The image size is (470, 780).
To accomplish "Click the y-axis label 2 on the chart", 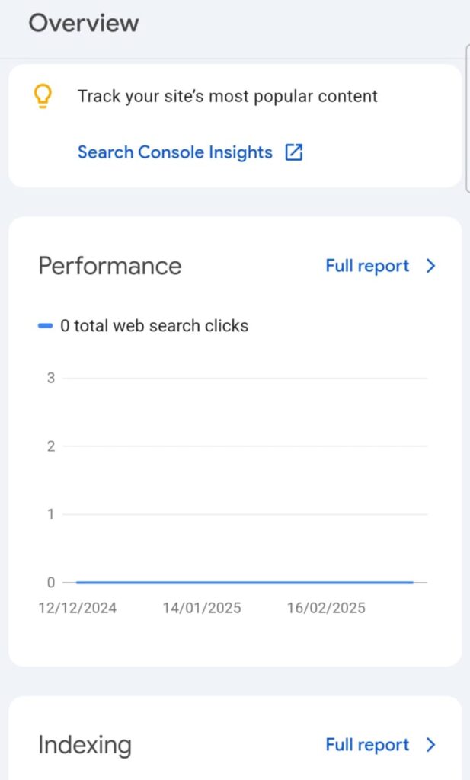I will coord(51,446).
